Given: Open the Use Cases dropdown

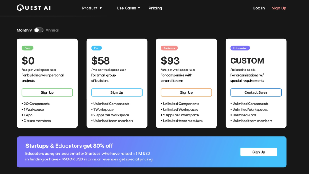Looking at the screenshot, I should pos(128,8).
